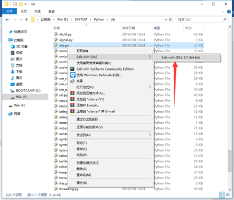Select threading.py file
Image resolution: width=234 pixels, height=200 pixels.
[x=68, y=189]
